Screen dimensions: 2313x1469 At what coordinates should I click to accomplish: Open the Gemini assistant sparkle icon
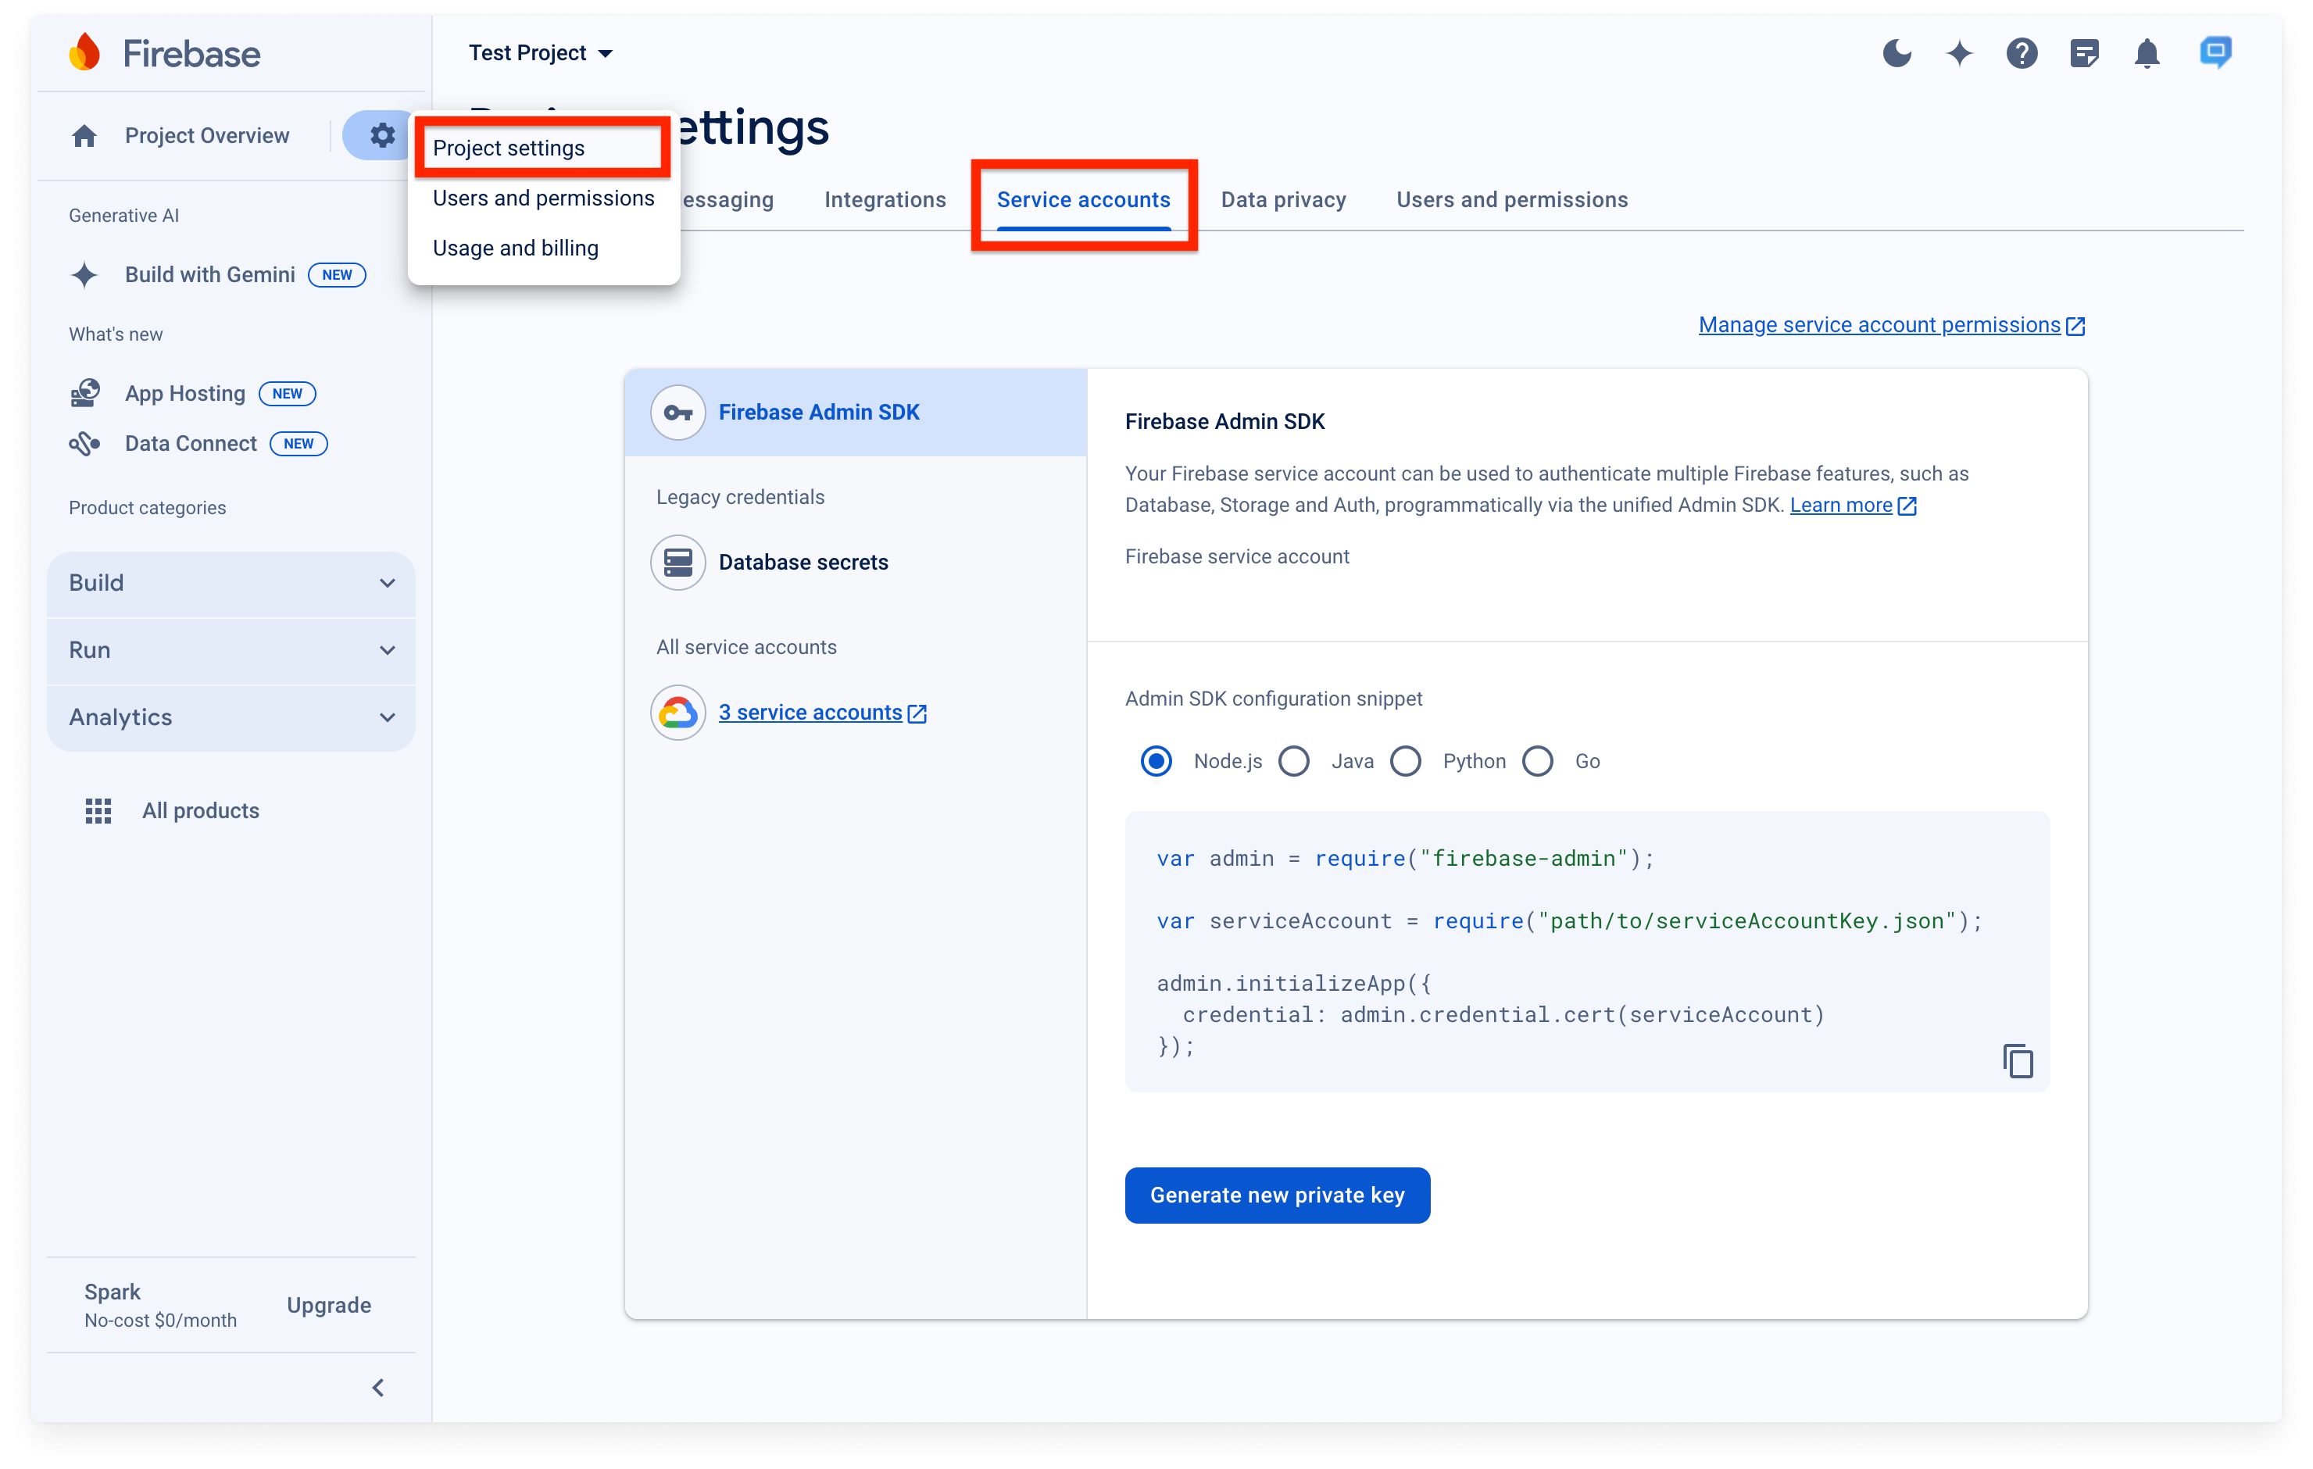pyautogui.click(x=1960, y=53)
